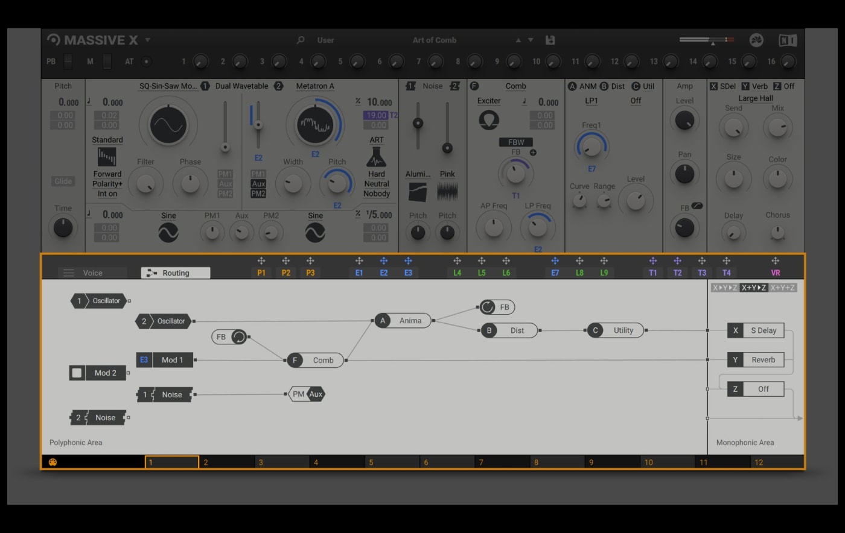
Task: Click the PM Aux routing node
Action: pos(307,394)
